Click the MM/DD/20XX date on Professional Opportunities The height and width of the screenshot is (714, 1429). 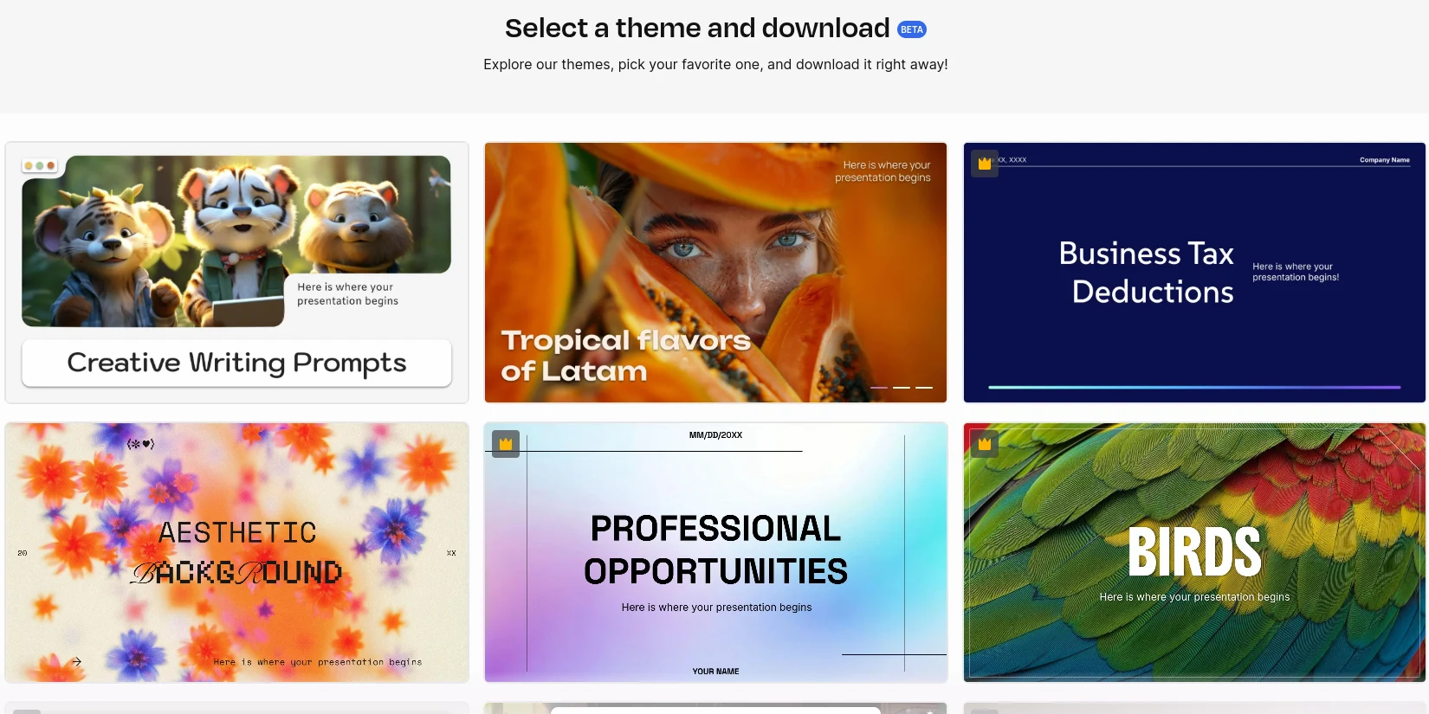[715, 435]
